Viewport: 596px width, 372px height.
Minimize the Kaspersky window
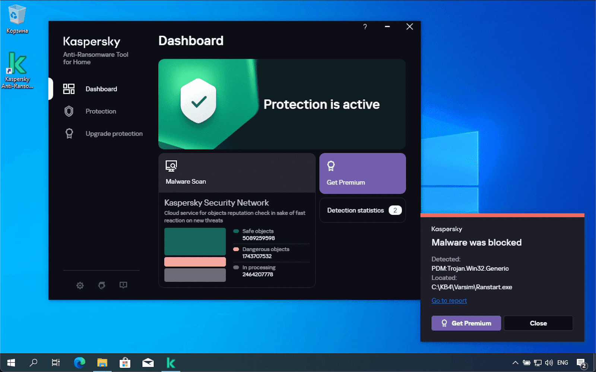point(387,27)
